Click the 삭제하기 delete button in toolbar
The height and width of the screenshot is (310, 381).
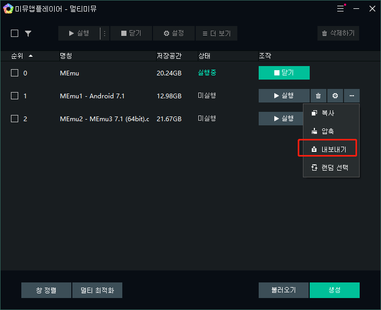[x=338, y=33]
